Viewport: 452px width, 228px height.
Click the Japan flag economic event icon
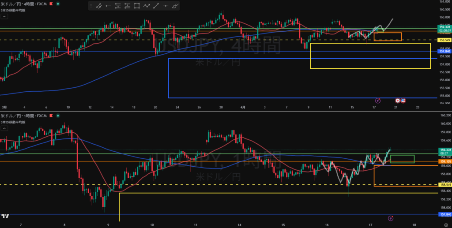398,101
